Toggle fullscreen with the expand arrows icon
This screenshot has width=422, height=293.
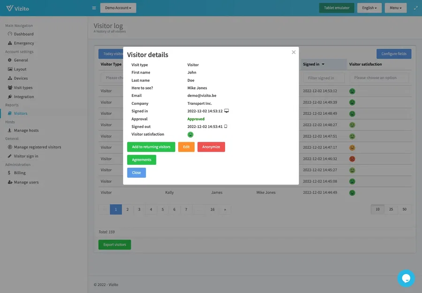click(415, 7)
